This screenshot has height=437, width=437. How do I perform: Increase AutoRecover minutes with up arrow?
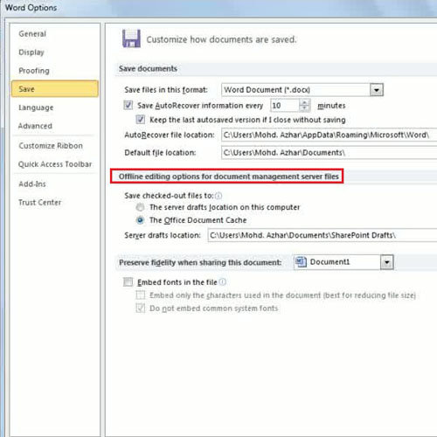[x=304, y=102]
